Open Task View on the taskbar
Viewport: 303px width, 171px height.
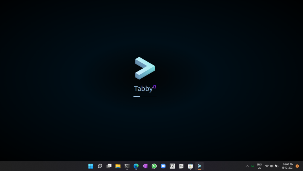(109, 166)
